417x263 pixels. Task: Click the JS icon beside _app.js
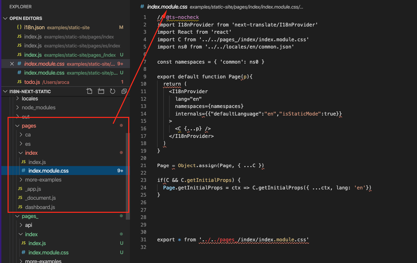(x=20, y=189)
